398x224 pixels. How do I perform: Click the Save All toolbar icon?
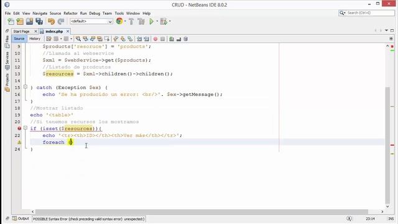pos(39,22)
